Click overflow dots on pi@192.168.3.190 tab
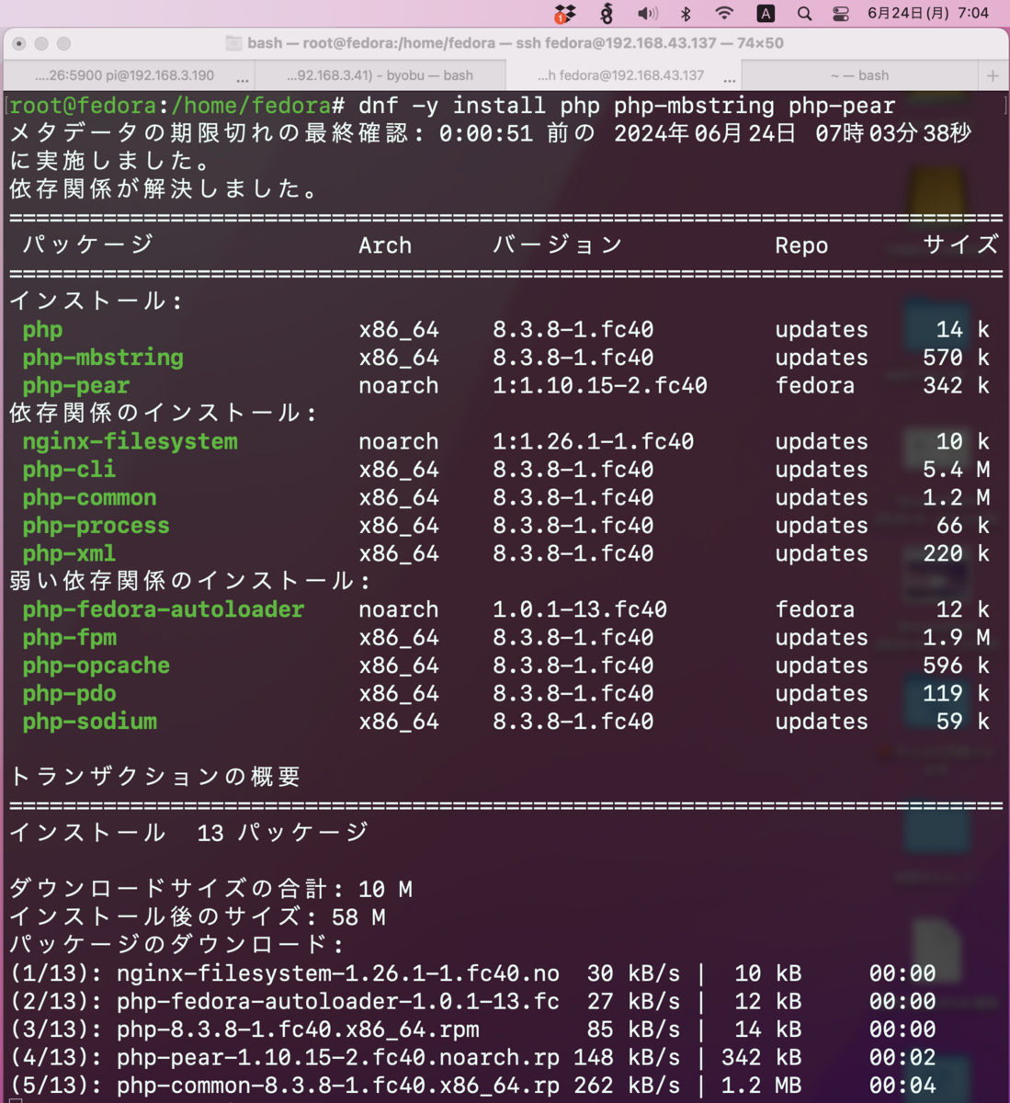Screen dimensions: 1010x1103 241,78
